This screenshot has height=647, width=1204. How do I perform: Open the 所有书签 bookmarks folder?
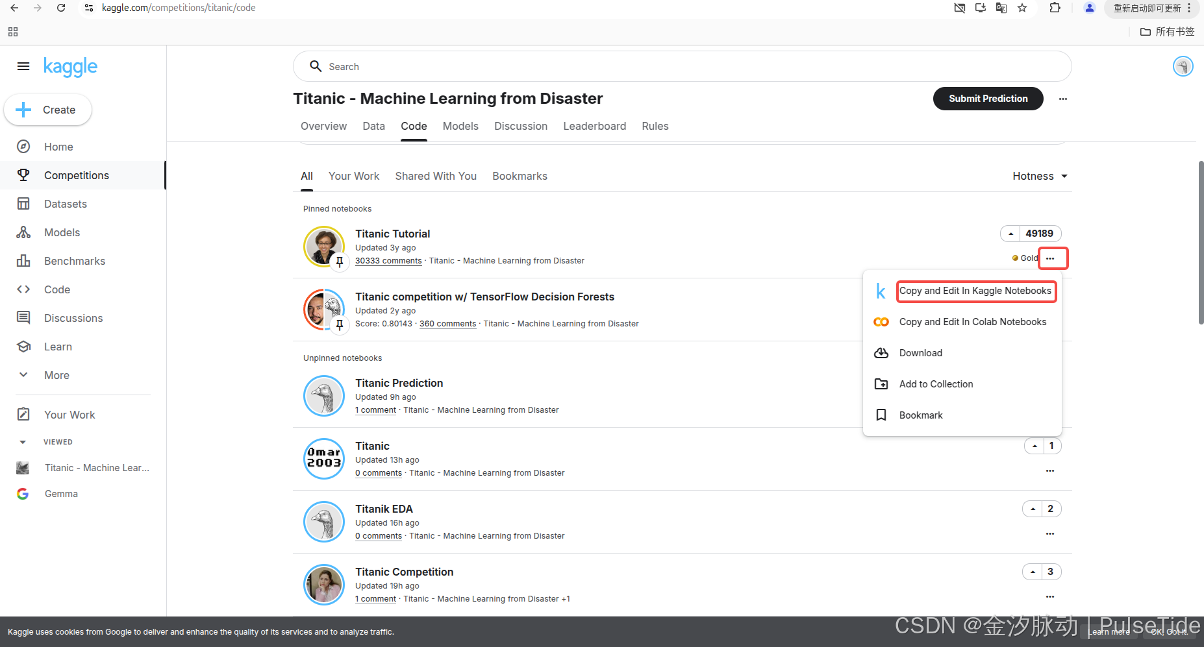[x=1168, y=32]
